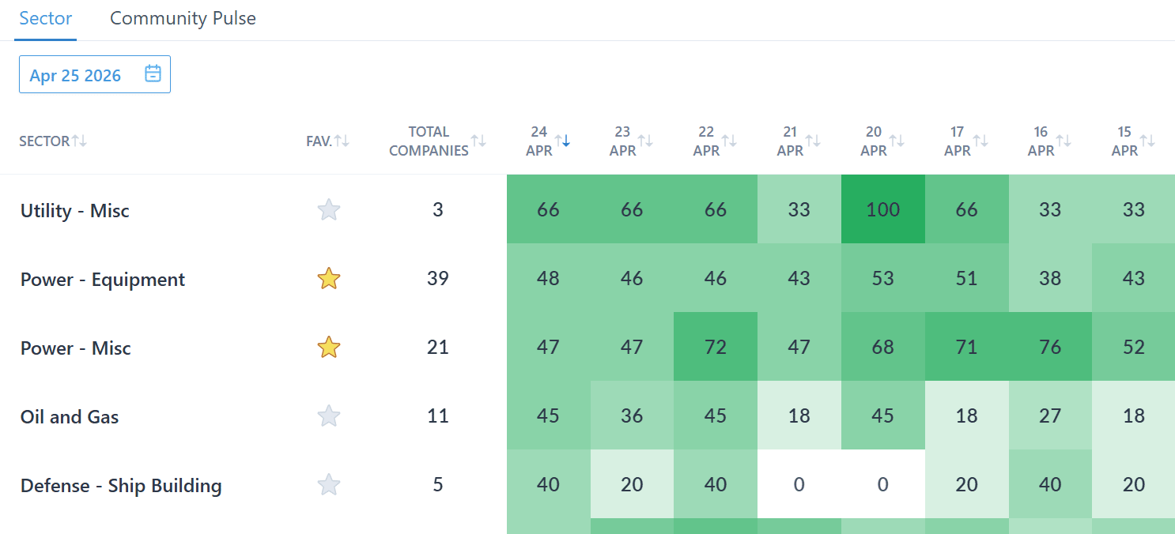Image resolution: width=1175 pixels, height=534 pixels.
Task: Open the Oil and Gas sector link
Action: tap(70, 417)
